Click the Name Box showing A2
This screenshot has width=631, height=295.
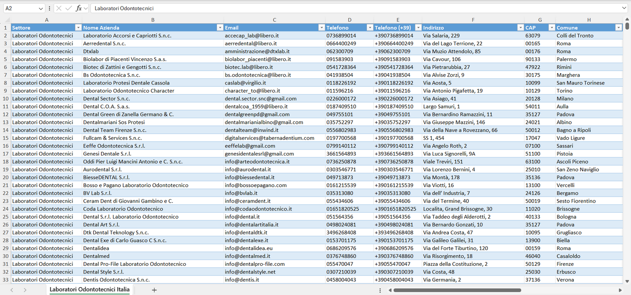(x=20, y=8)
